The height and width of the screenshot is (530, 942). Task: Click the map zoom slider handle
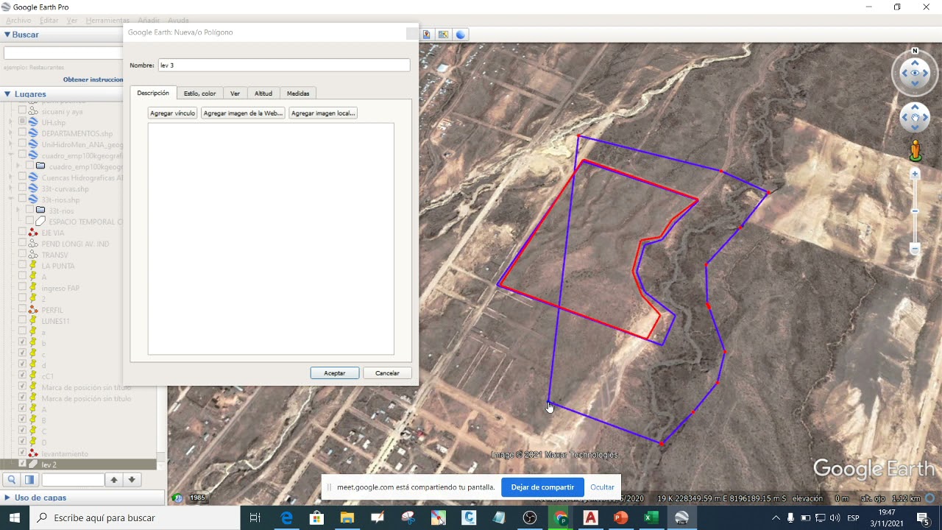point(915,211)
